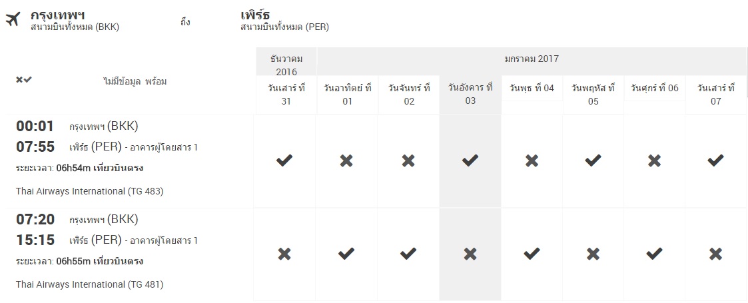
Task: Select the วันอังคารที่ 03 column header
Action: click(470, 95)
